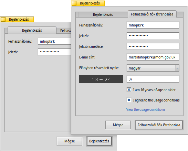Click the Jelszó ismétlése password field
The height and width of the screenshot is (151, 188).
153,46
